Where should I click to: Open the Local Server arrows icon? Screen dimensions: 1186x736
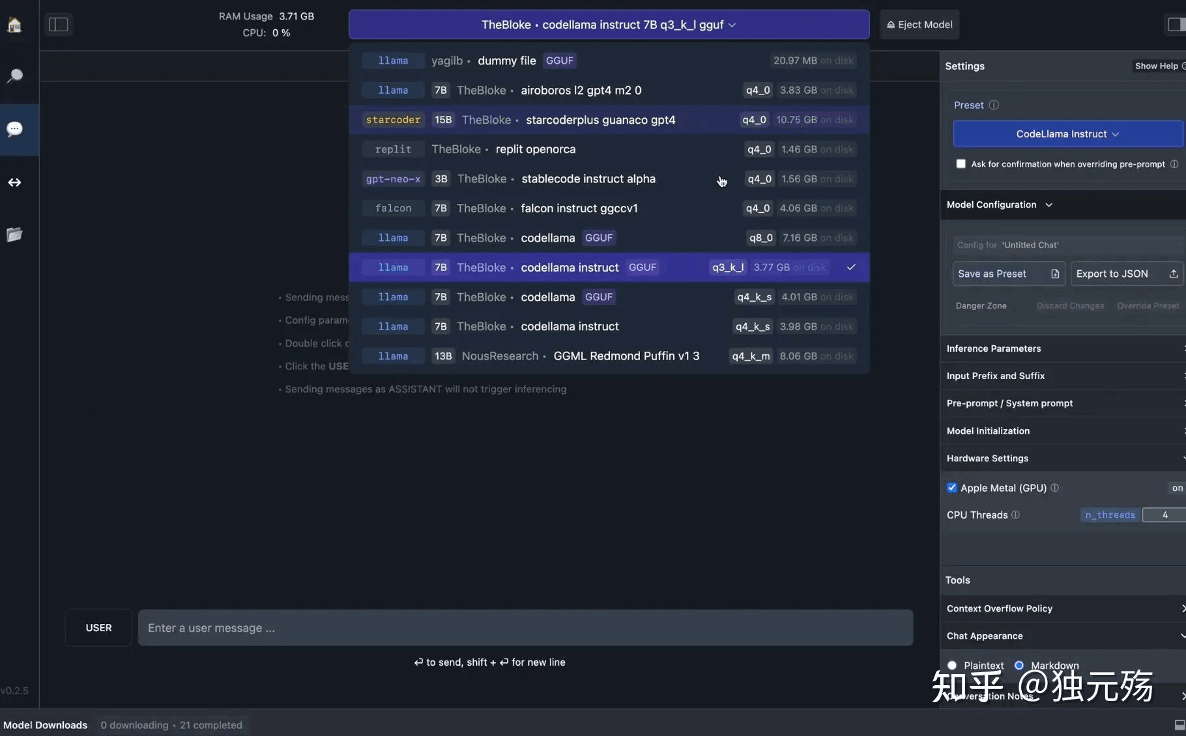point(14,182)
